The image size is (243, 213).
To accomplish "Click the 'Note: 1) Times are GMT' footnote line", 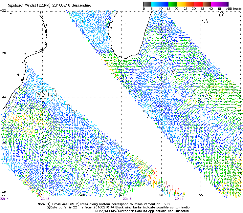I will (x=104, y=204).
